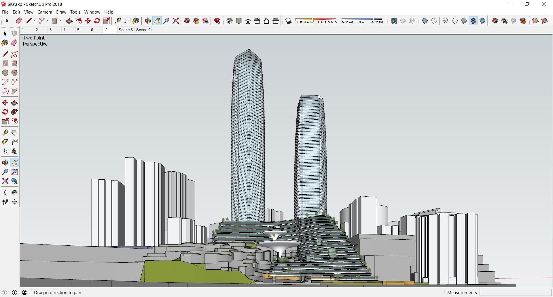The height and width of the screenshot is (297, 553).
Task: Enable Monochrome face style
Action: 483,20
